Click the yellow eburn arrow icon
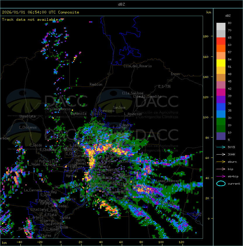The height and width of the screenshot is (246, 243). point(221,162)
